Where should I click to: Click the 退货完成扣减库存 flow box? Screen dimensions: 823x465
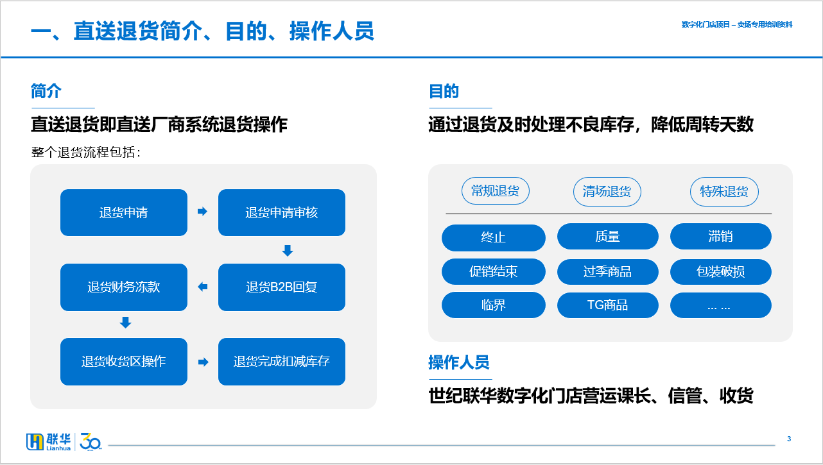coord(282,362)
